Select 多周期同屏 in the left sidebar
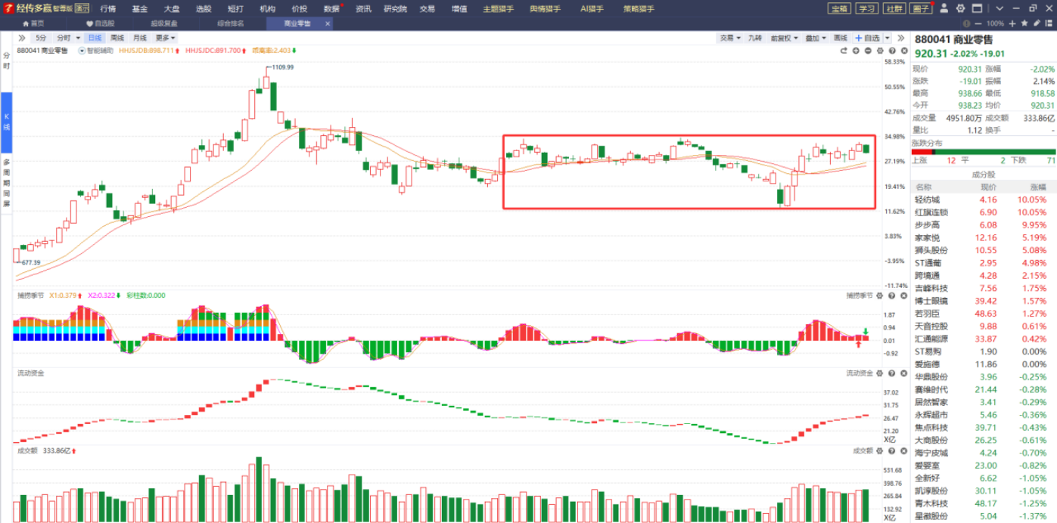Viewport: 1057px width, 523px height. point(6,183)
